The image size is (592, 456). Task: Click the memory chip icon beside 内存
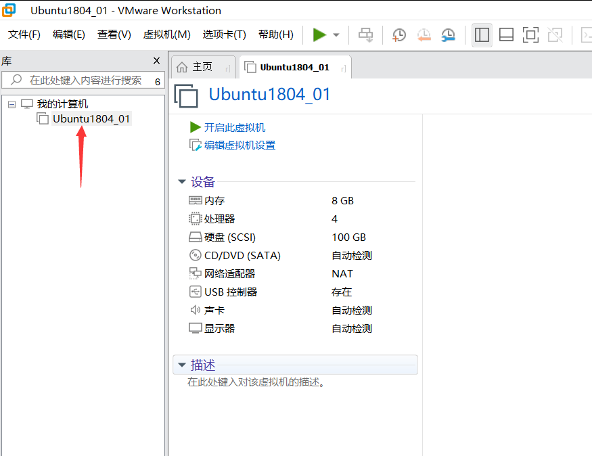[x=196, y=200]
